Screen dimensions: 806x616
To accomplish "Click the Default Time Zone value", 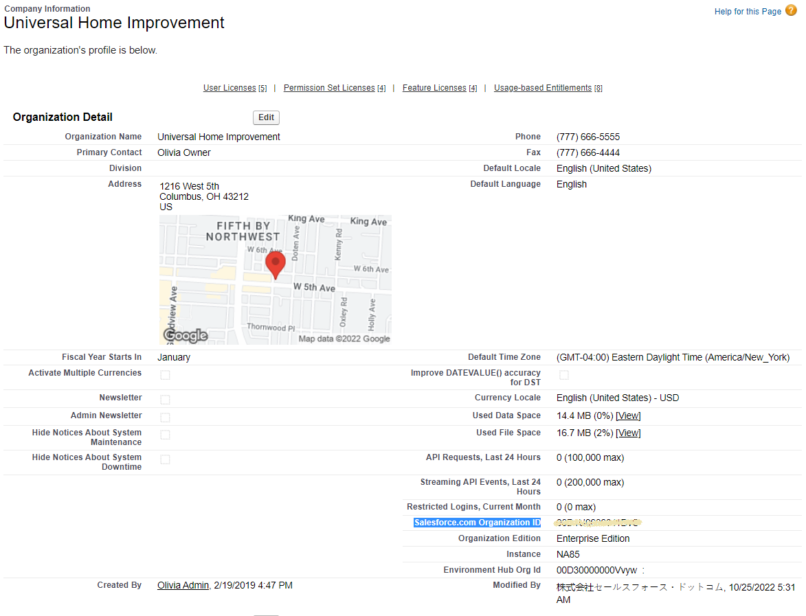I will (673, 357).
